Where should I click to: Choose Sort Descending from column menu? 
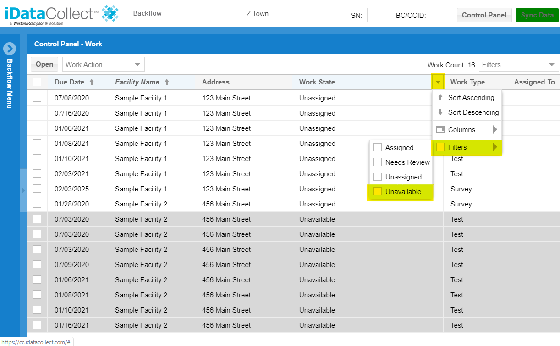pyautogui.click(x=467, y=112)
